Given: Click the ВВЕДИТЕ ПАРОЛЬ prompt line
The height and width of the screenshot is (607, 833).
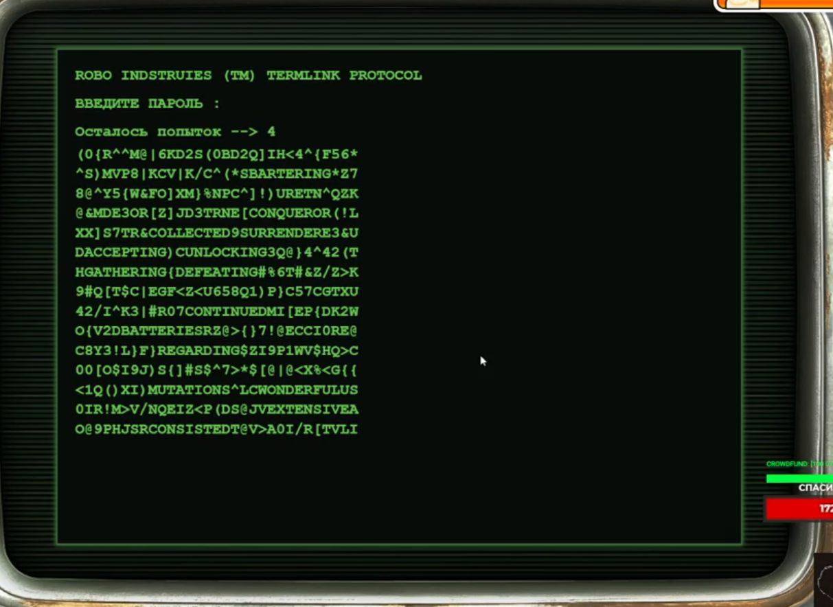Looking at the screenshot, I should click(148, 104).
